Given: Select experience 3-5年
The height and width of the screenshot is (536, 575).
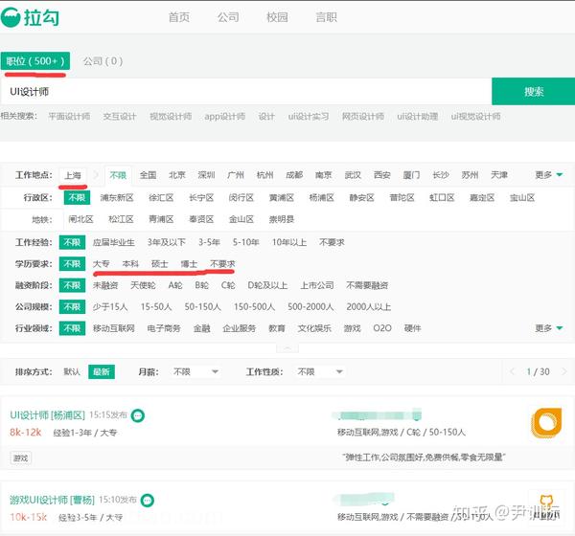Looking at the screenshot, I should tap(209, 242).
